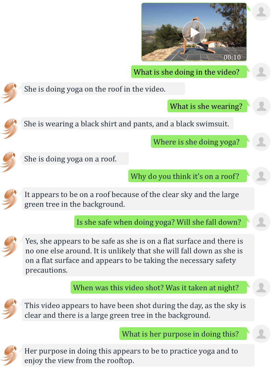
Task: Select the reply about safety precautions
Action: 138,255
